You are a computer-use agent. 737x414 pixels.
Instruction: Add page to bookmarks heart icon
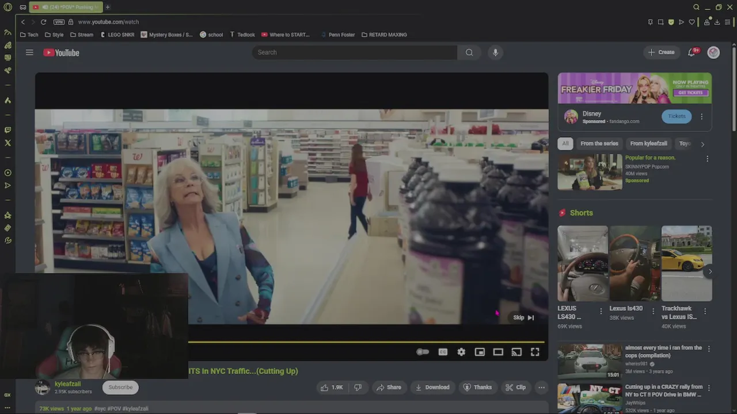tap(692, 22)
